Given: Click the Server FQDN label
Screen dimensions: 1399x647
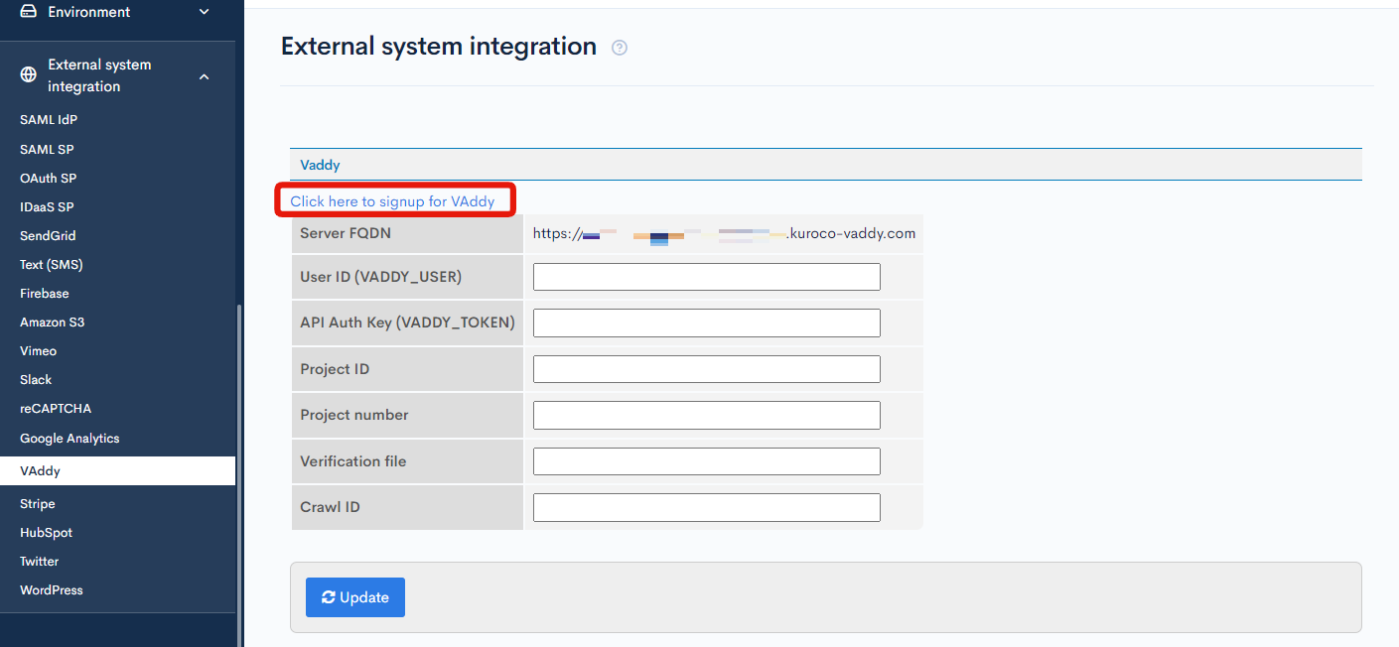Looking at the screenshot, I should (346, 234).
